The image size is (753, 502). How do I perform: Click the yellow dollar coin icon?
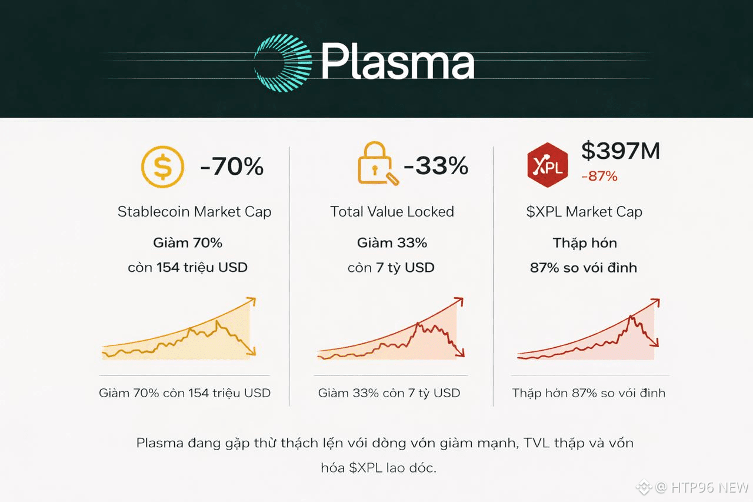coord(162,167)
